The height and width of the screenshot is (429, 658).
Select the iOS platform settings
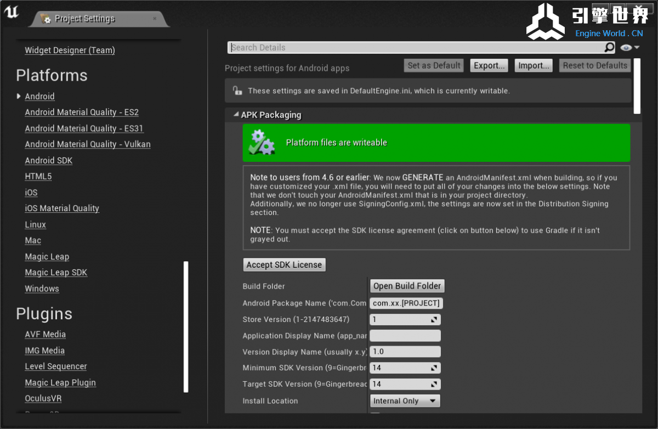point(31,193)
